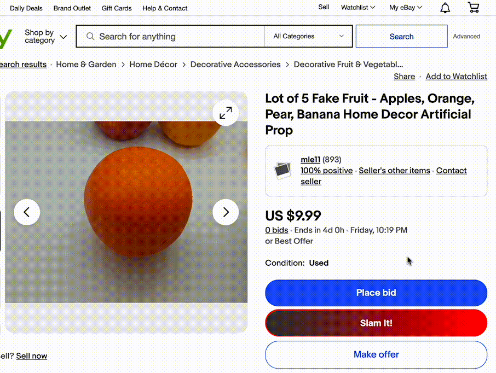Click the Make offer button
The image size is (496, 373).
[376, 354]
